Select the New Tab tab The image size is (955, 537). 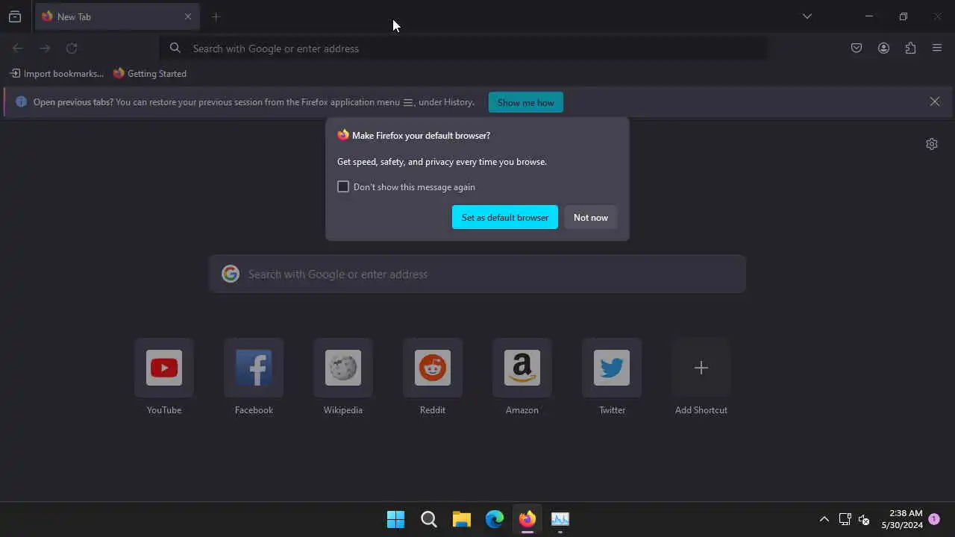117,16
